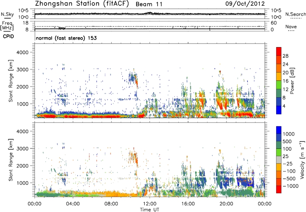Click the Velocity panel 'Slant Range [km]' label

(x=11, y=160)
